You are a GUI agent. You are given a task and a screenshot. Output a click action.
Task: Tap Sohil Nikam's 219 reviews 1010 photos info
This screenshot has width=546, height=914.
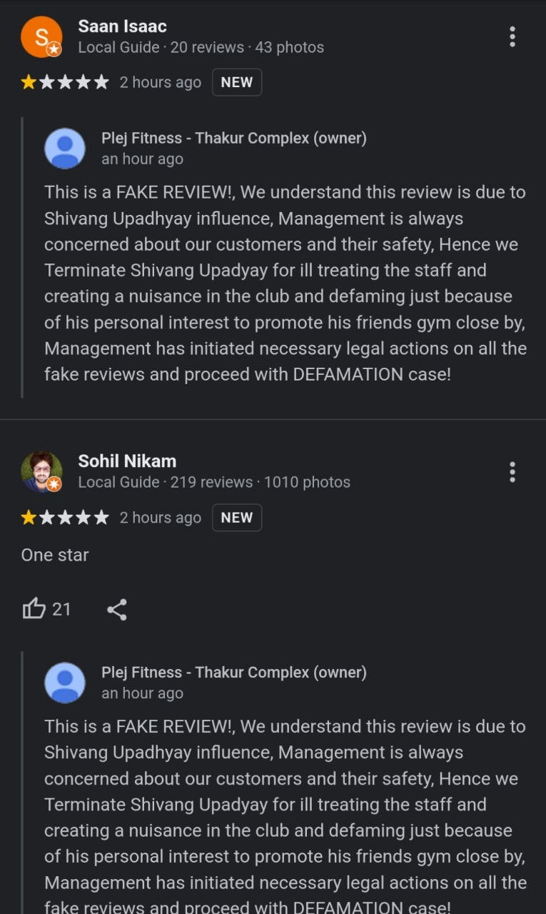pos(214,483)
